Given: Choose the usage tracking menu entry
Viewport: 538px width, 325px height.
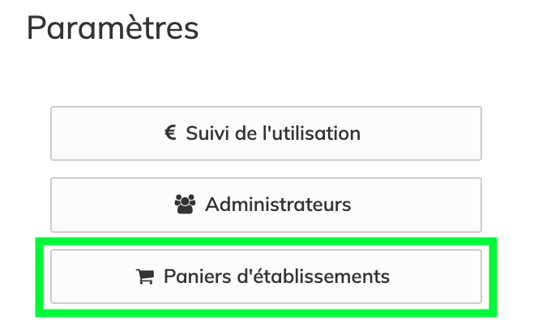Looking at the screenshot, I should click(266, 133).
